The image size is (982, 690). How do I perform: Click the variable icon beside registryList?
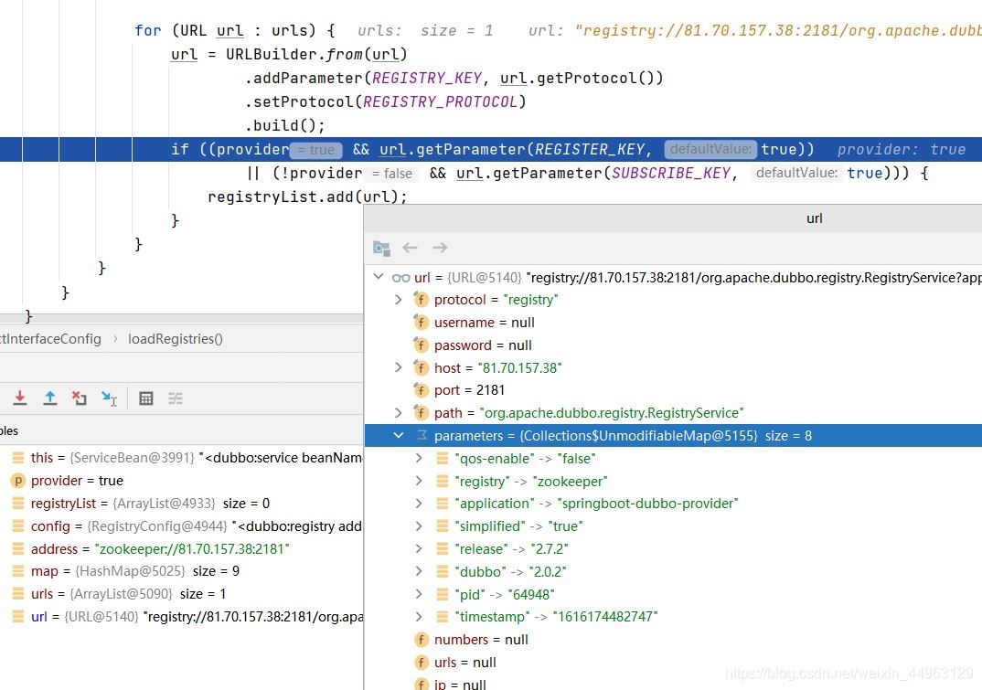click(x=18, y=503)
